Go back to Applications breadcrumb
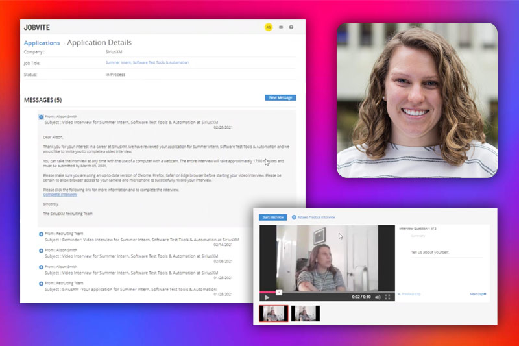This screenshot has width=519, height=346. [42, 43]
